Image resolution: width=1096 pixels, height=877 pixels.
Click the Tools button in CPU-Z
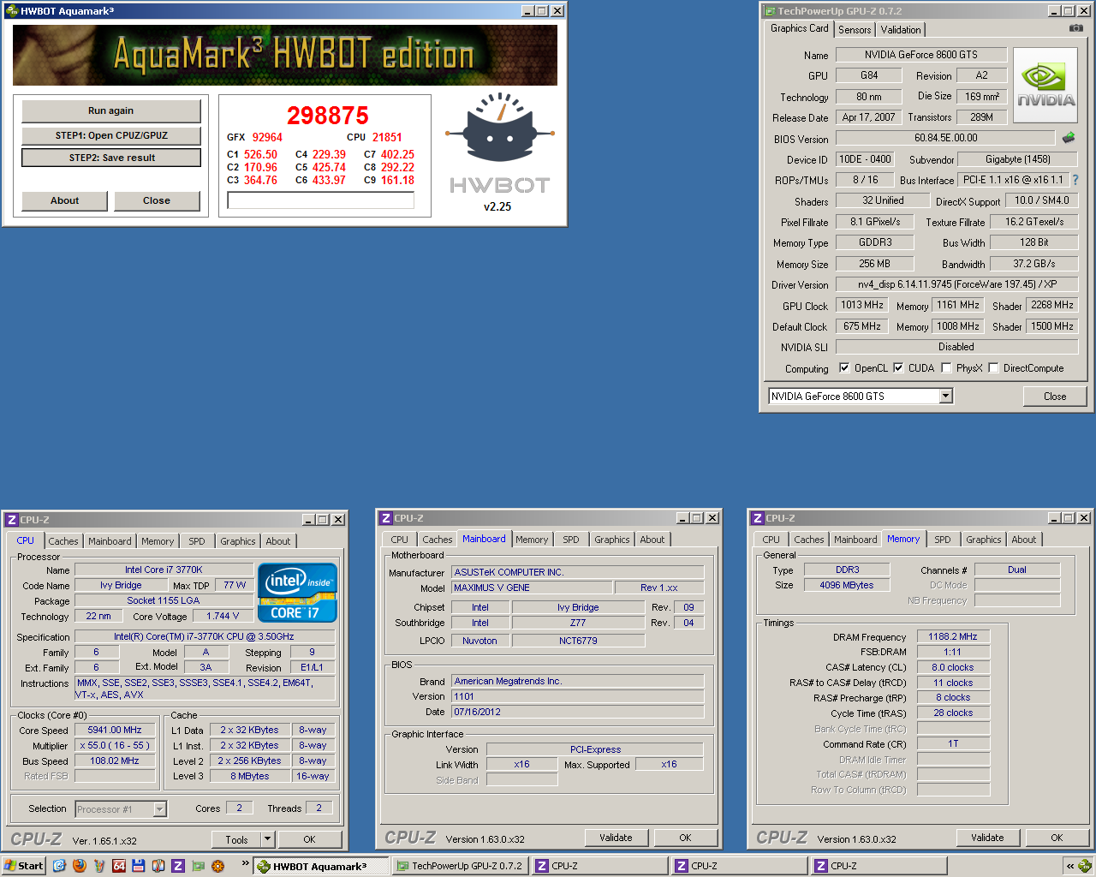click(236, 839)
